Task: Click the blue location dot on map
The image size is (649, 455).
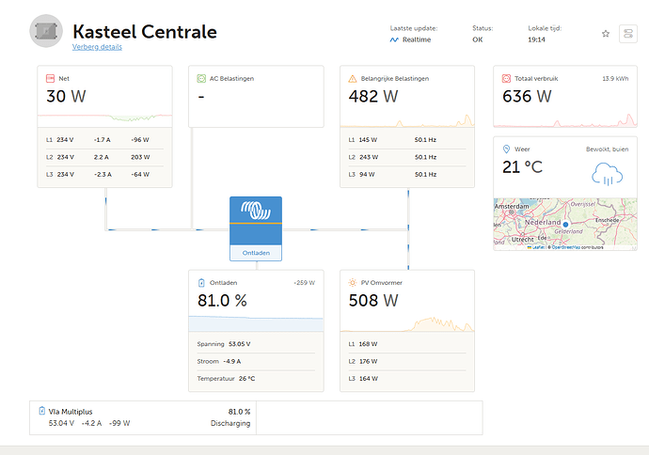Action: point(565,224)
